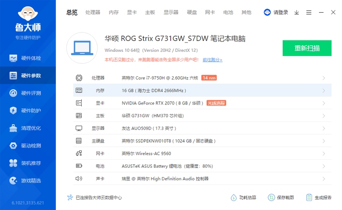This screenshot has width=342, height=210.
Task: Select the ASUS Battery health text
Action: [x=167, y=166]
